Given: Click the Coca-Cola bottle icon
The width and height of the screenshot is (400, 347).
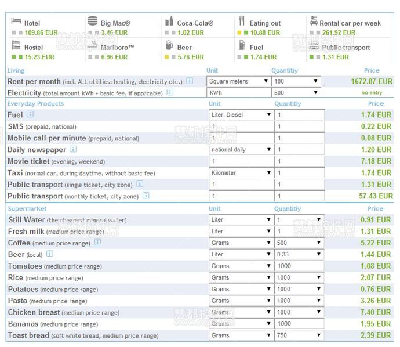Looking at the screenshot, I should [x=169, y=21].
